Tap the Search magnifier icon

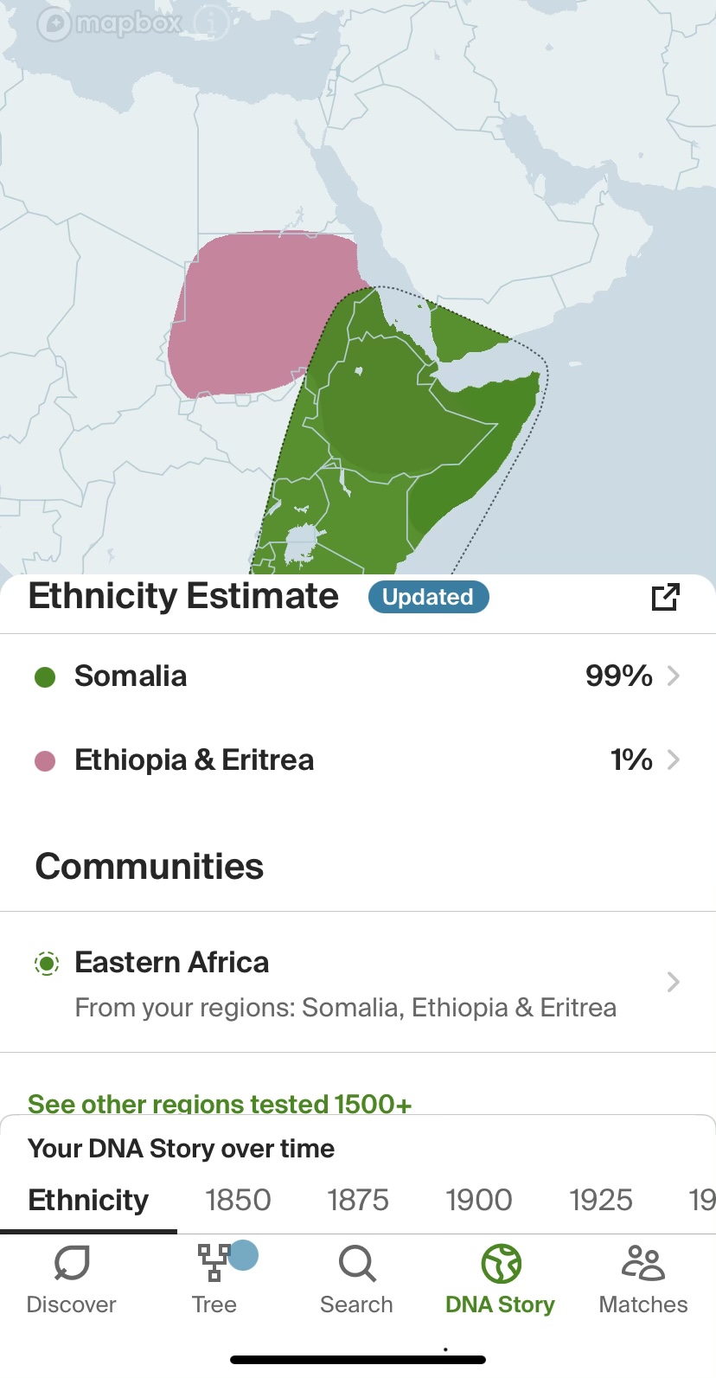tap(357, 1264)
